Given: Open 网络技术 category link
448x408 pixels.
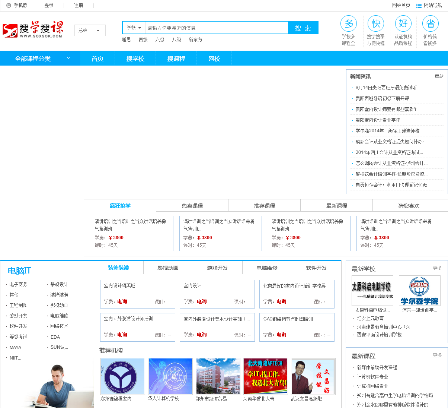Looking at the screenshot, I should point(59,326).
